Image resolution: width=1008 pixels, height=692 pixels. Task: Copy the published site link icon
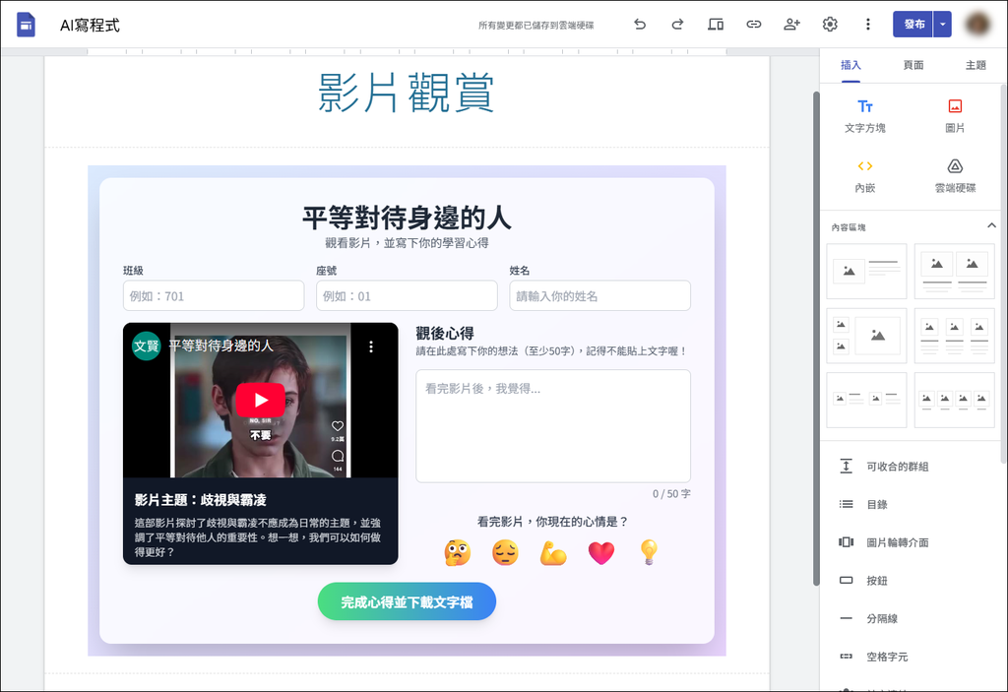[x=753, y=25]
